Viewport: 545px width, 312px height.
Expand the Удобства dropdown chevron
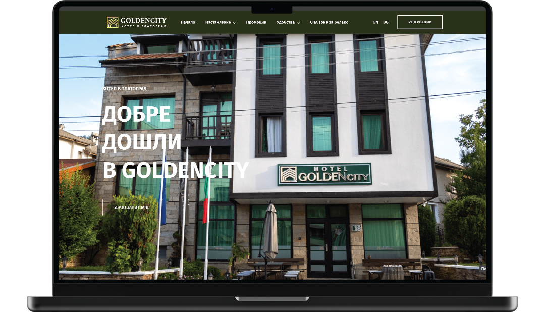click(298, 23)
